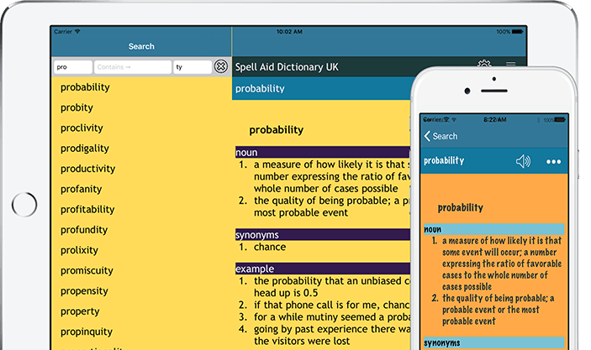Screen dimensions: 591x350
Task: Click iPad battery indicator in status bar
Action: [517, 32]
